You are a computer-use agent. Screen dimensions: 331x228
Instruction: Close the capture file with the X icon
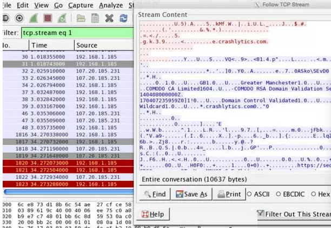109,18
